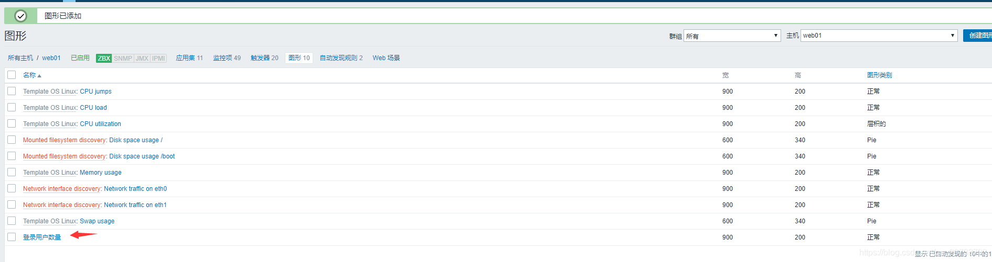
Task: Select the Network traffic on eth0 checkbox
Action: click(x=12, y=188)
